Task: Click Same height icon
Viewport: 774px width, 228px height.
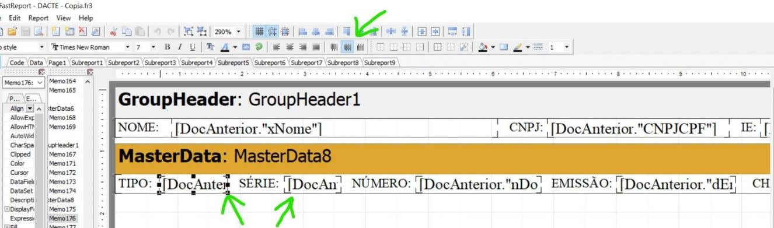Action: point(466,31)
